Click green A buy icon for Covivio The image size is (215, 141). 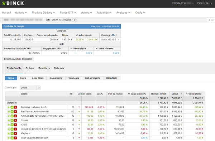coord(12,120)
